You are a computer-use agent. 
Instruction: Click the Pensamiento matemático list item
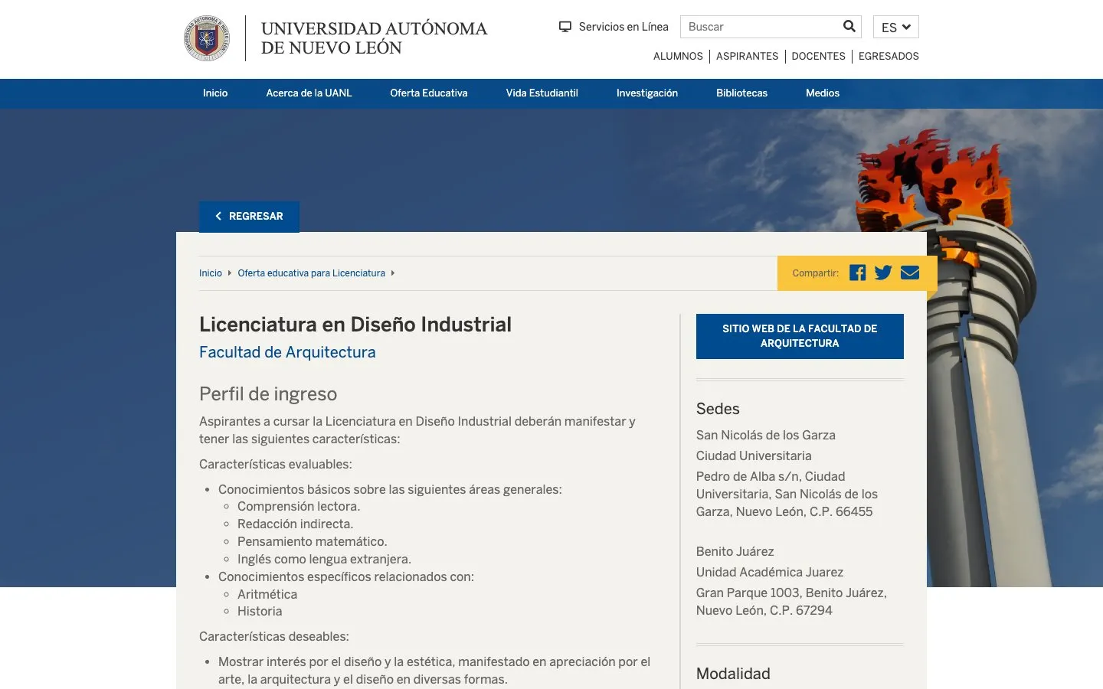[313, 542]
